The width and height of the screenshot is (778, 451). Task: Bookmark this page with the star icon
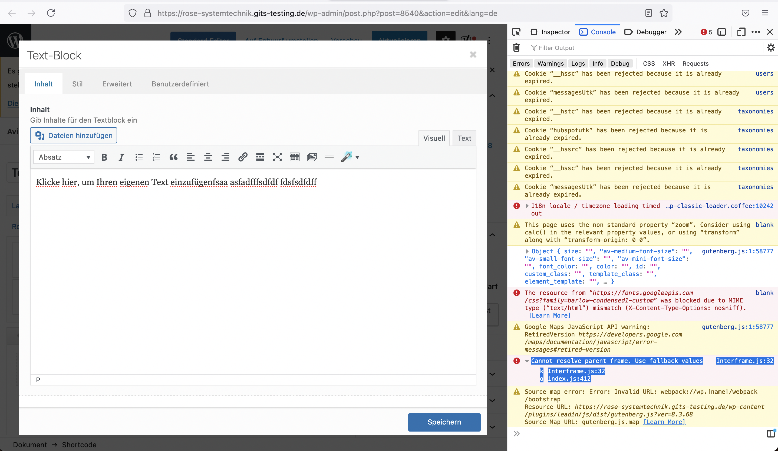click(x=664, y=13)
